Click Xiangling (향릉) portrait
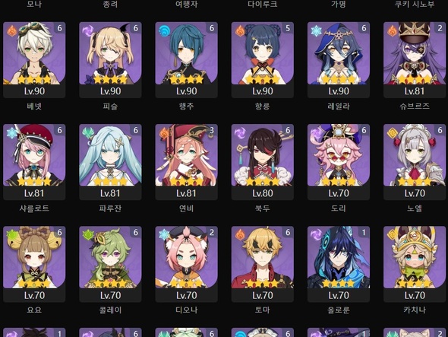 click(262, 53)
